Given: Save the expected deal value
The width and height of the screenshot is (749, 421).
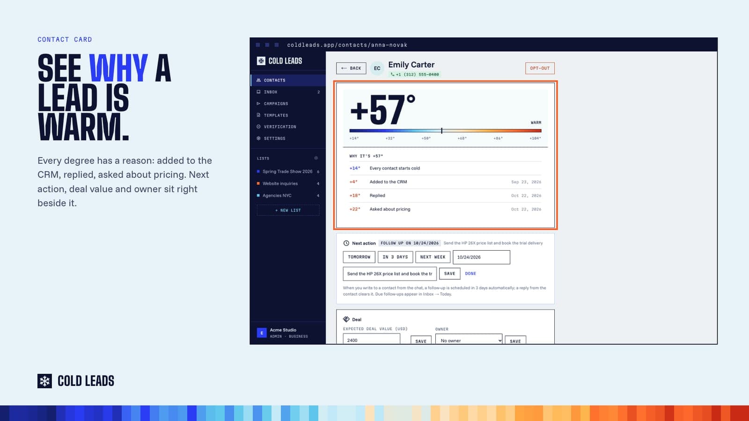Looking at the screenshot, I should tap(421, 341).
